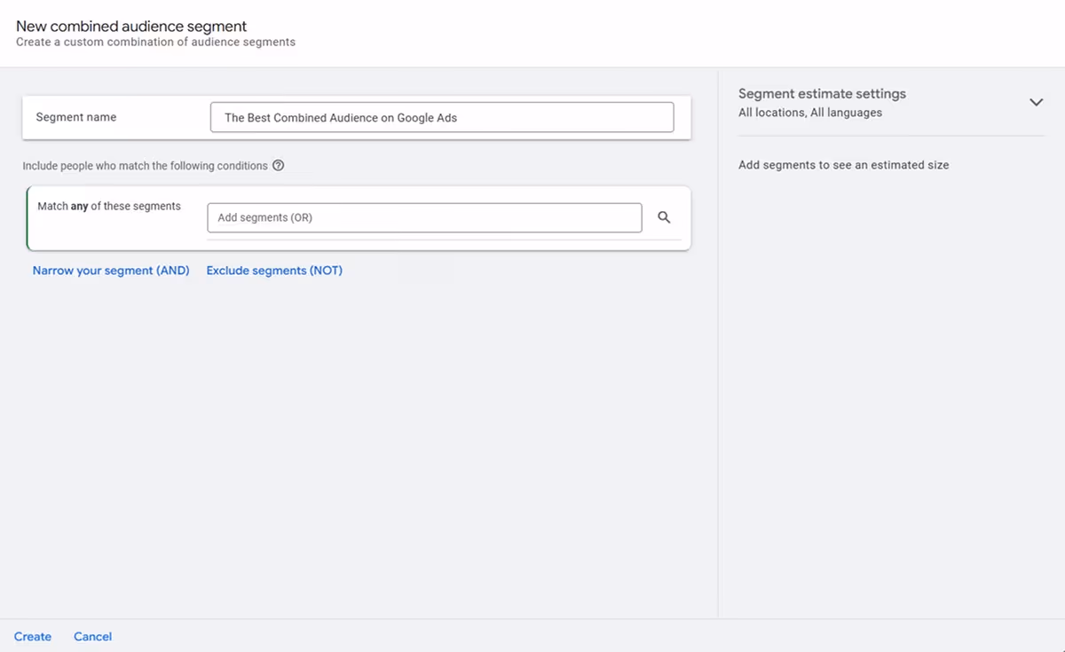Image resolution: width=1065 pixels, height=652 pixels.
Task: Collapse Segment estimate settings with the chevron
Action: [1036, 102]
